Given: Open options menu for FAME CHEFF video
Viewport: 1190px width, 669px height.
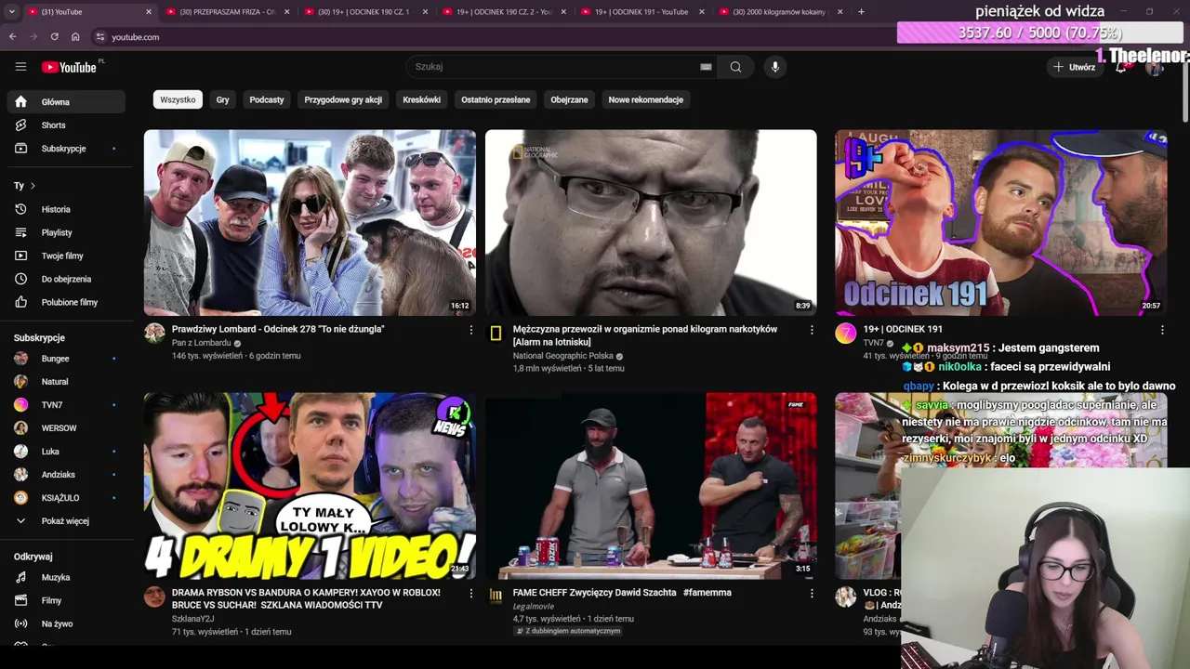Looking at the screenshot, I should pyautogui.click(x=812, y=593).
